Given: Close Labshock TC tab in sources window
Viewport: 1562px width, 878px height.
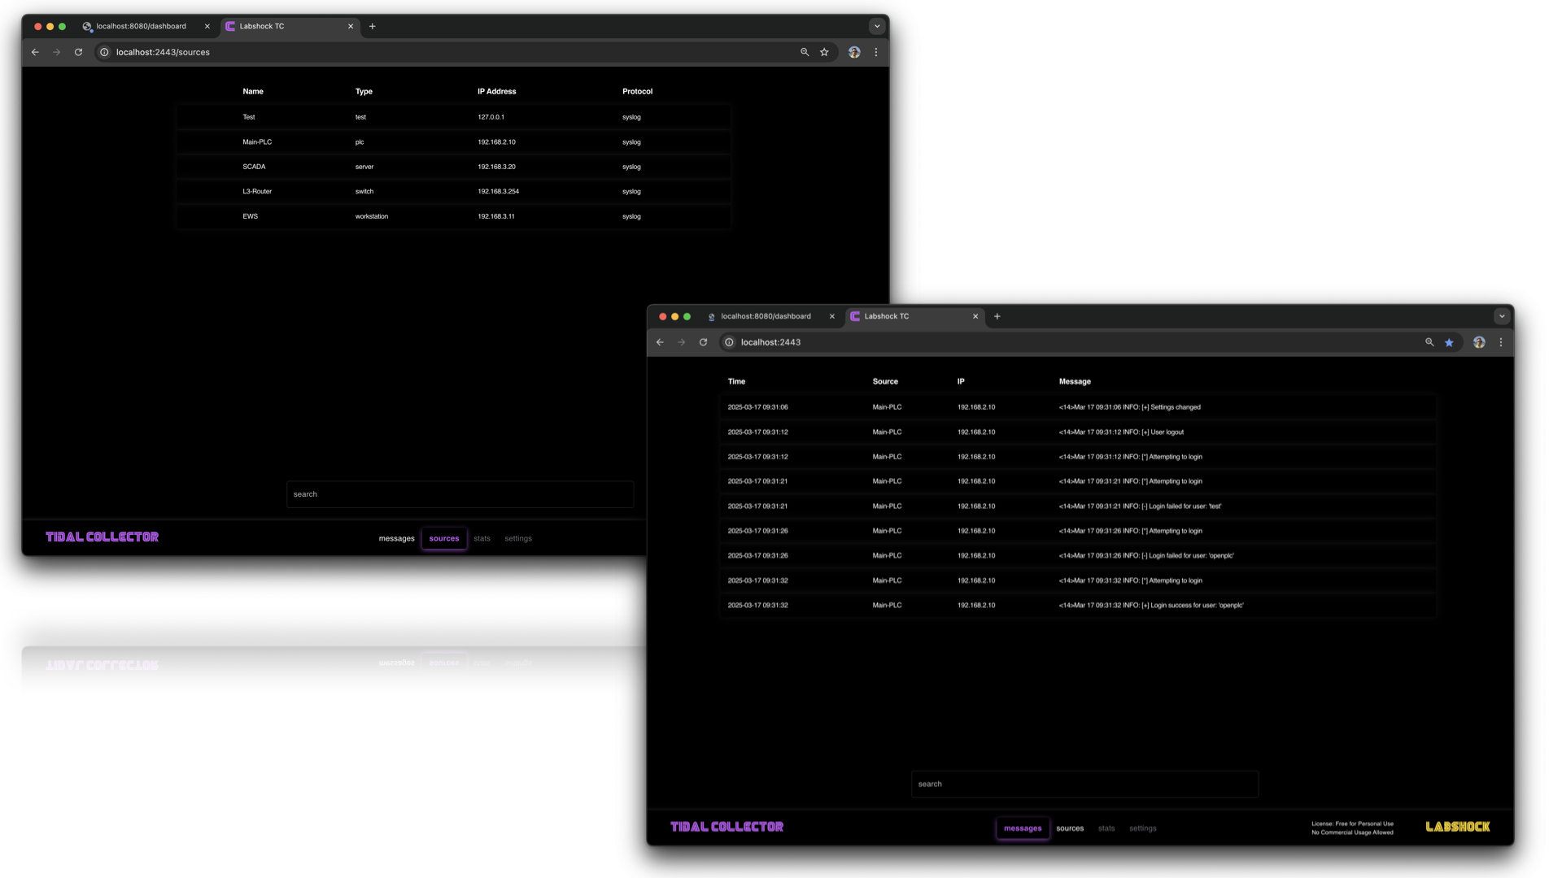Looking at the screenshot, I should click(351, 26).
